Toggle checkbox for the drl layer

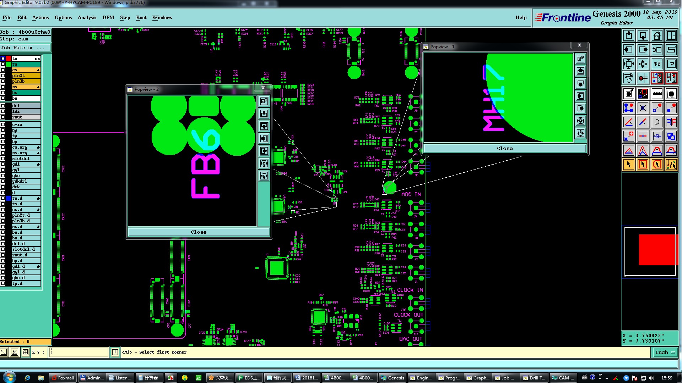click(3, 106)
